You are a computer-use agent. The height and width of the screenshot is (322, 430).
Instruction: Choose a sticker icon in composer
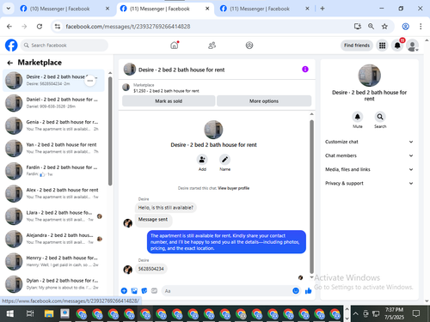[144, 291]
